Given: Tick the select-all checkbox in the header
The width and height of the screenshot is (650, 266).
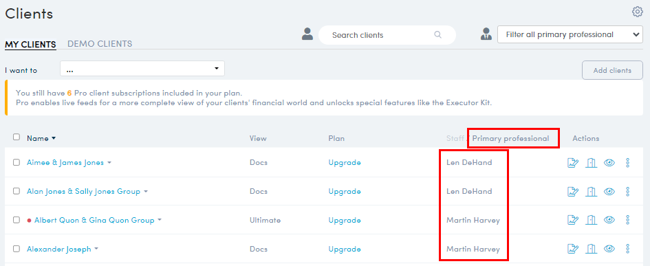Looking at the screenshot, I should 17,137.
